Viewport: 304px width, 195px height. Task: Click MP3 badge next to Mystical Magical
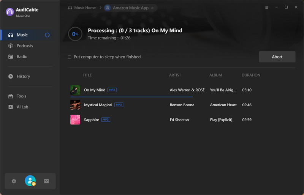tap(119, 105)
